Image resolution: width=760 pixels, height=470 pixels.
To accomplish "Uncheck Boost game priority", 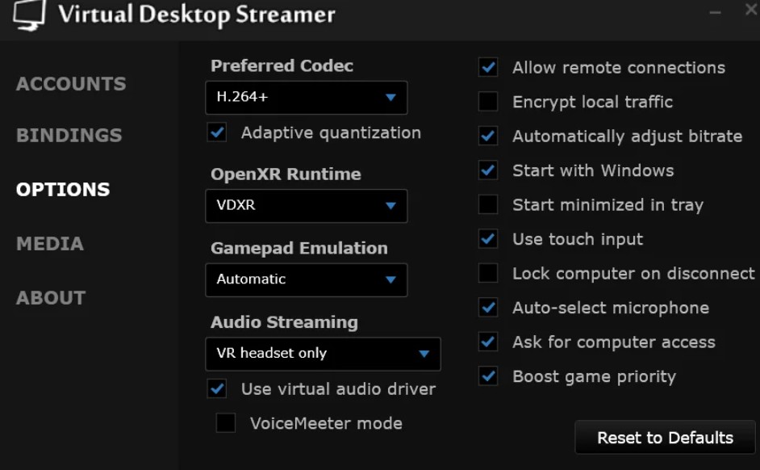I will [487, 376].
